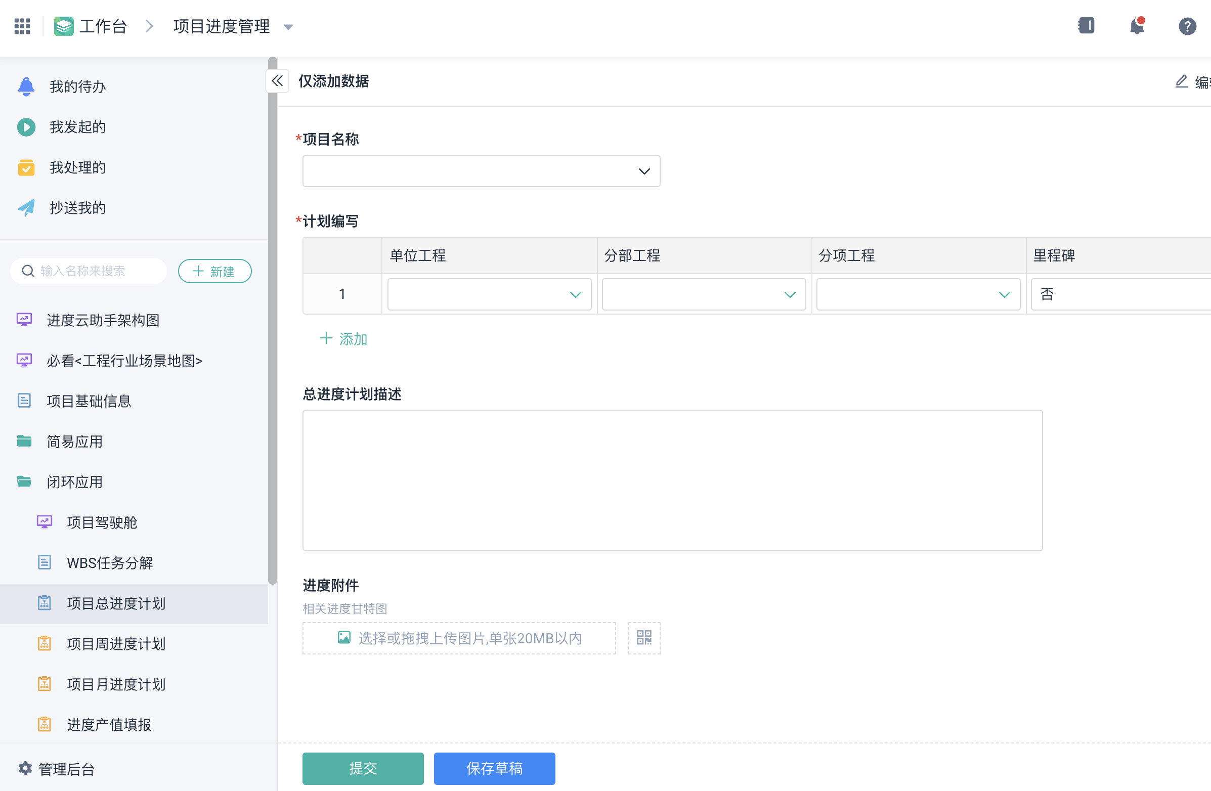Click the notification bell with red dot
Image resolution: width=1211 pixels, height=791 pixels.
click(x=1137, y=26)
